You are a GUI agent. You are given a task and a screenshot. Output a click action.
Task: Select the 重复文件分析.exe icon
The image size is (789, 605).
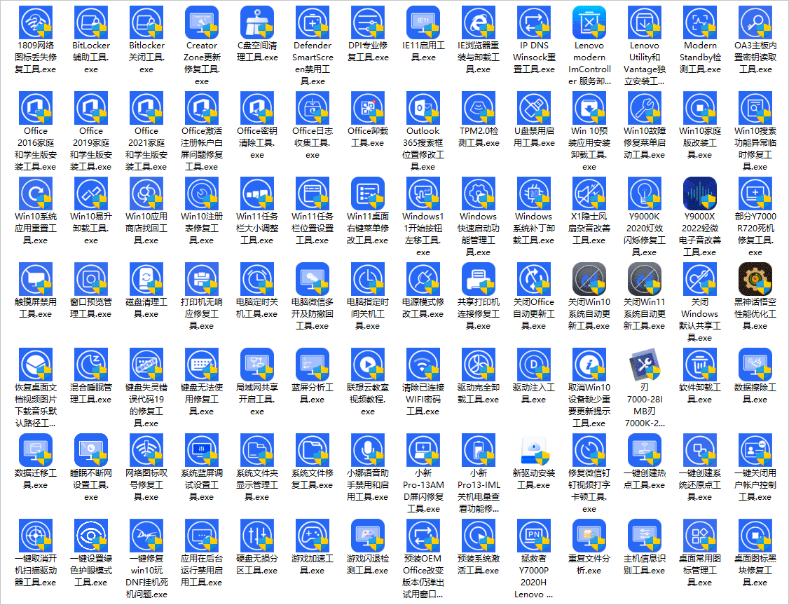click(x=589, y=536)
